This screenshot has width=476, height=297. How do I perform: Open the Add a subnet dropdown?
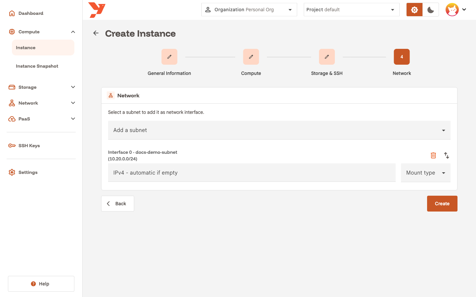(279, 130)
